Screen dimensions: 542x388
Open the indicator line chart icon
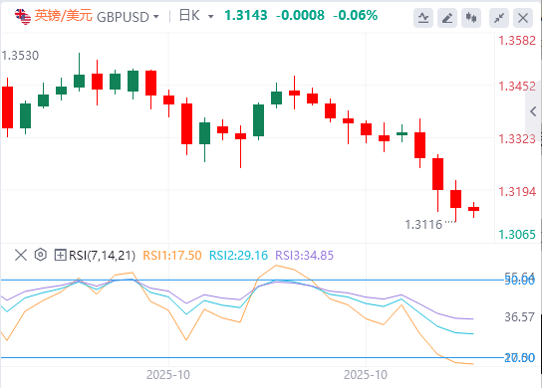(x=423, y=18)
